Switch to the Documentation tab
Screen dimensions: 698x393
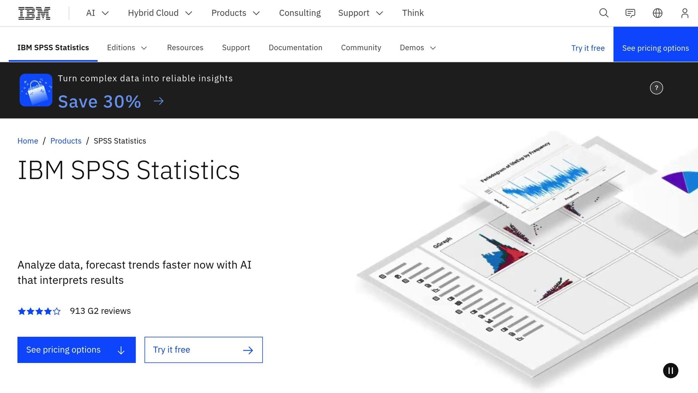point(295,48)
